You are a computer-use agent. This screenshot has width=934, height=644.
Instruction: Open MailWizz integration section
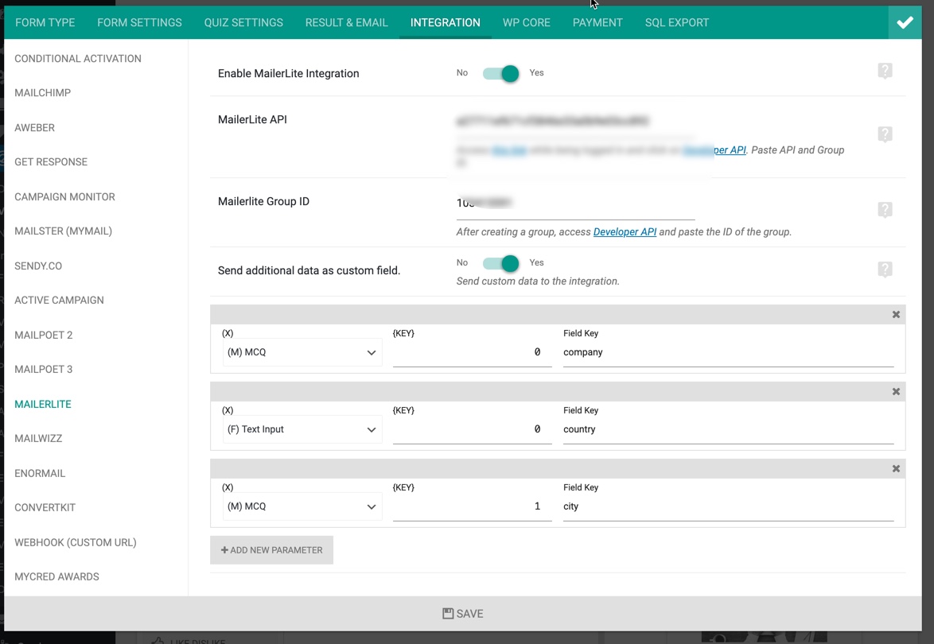coord(38,439)
